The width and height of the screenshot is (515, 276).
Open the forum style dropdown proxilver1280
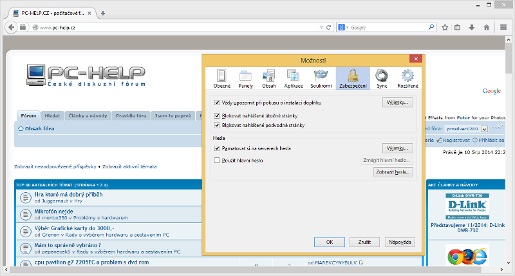474,129
